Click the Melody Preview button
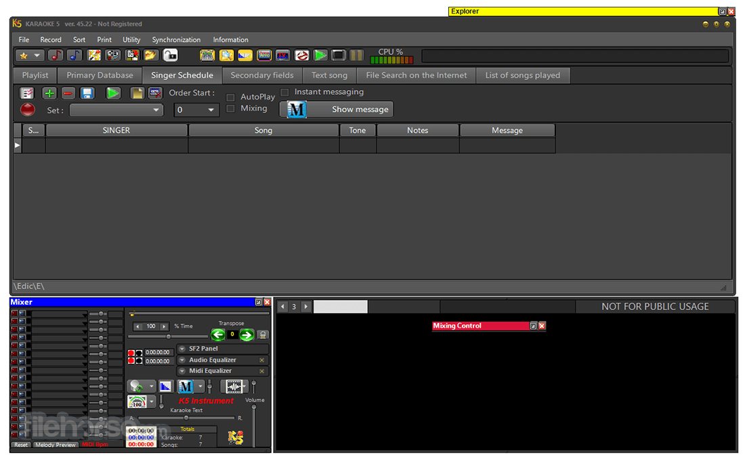Viewport: 745px width, 461px height. click(x=56, y=445)
